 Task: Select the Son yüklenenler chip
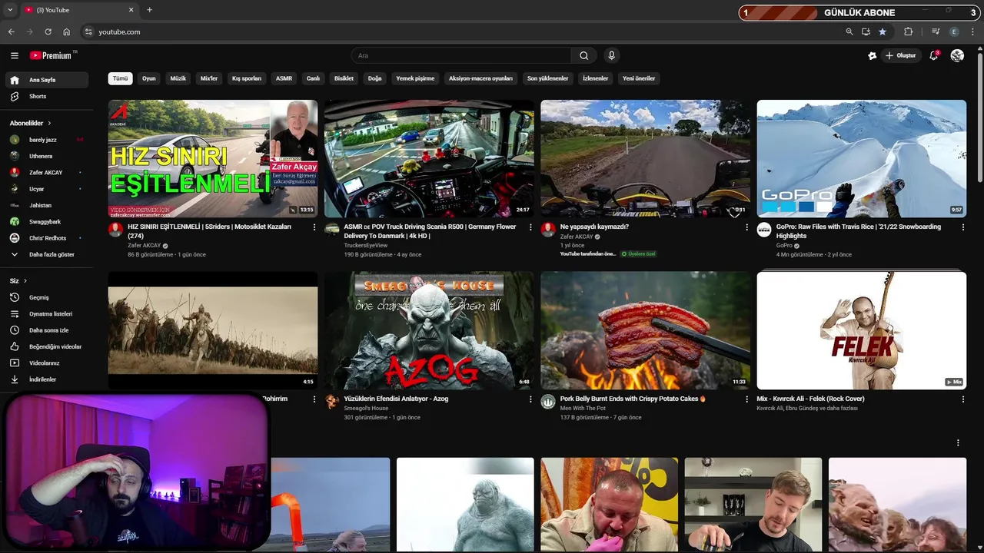[x=547, y=78]
